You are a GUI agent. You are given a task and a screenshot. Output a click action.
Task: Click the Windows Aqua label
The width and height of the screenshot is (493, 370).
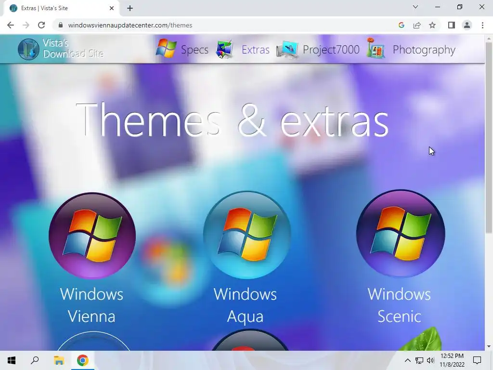point(245,305)
